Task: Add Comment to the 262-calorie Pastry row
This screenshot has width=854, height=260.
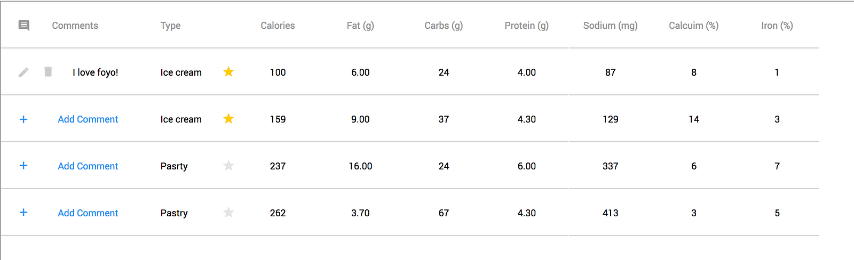Action: [88, 213]
